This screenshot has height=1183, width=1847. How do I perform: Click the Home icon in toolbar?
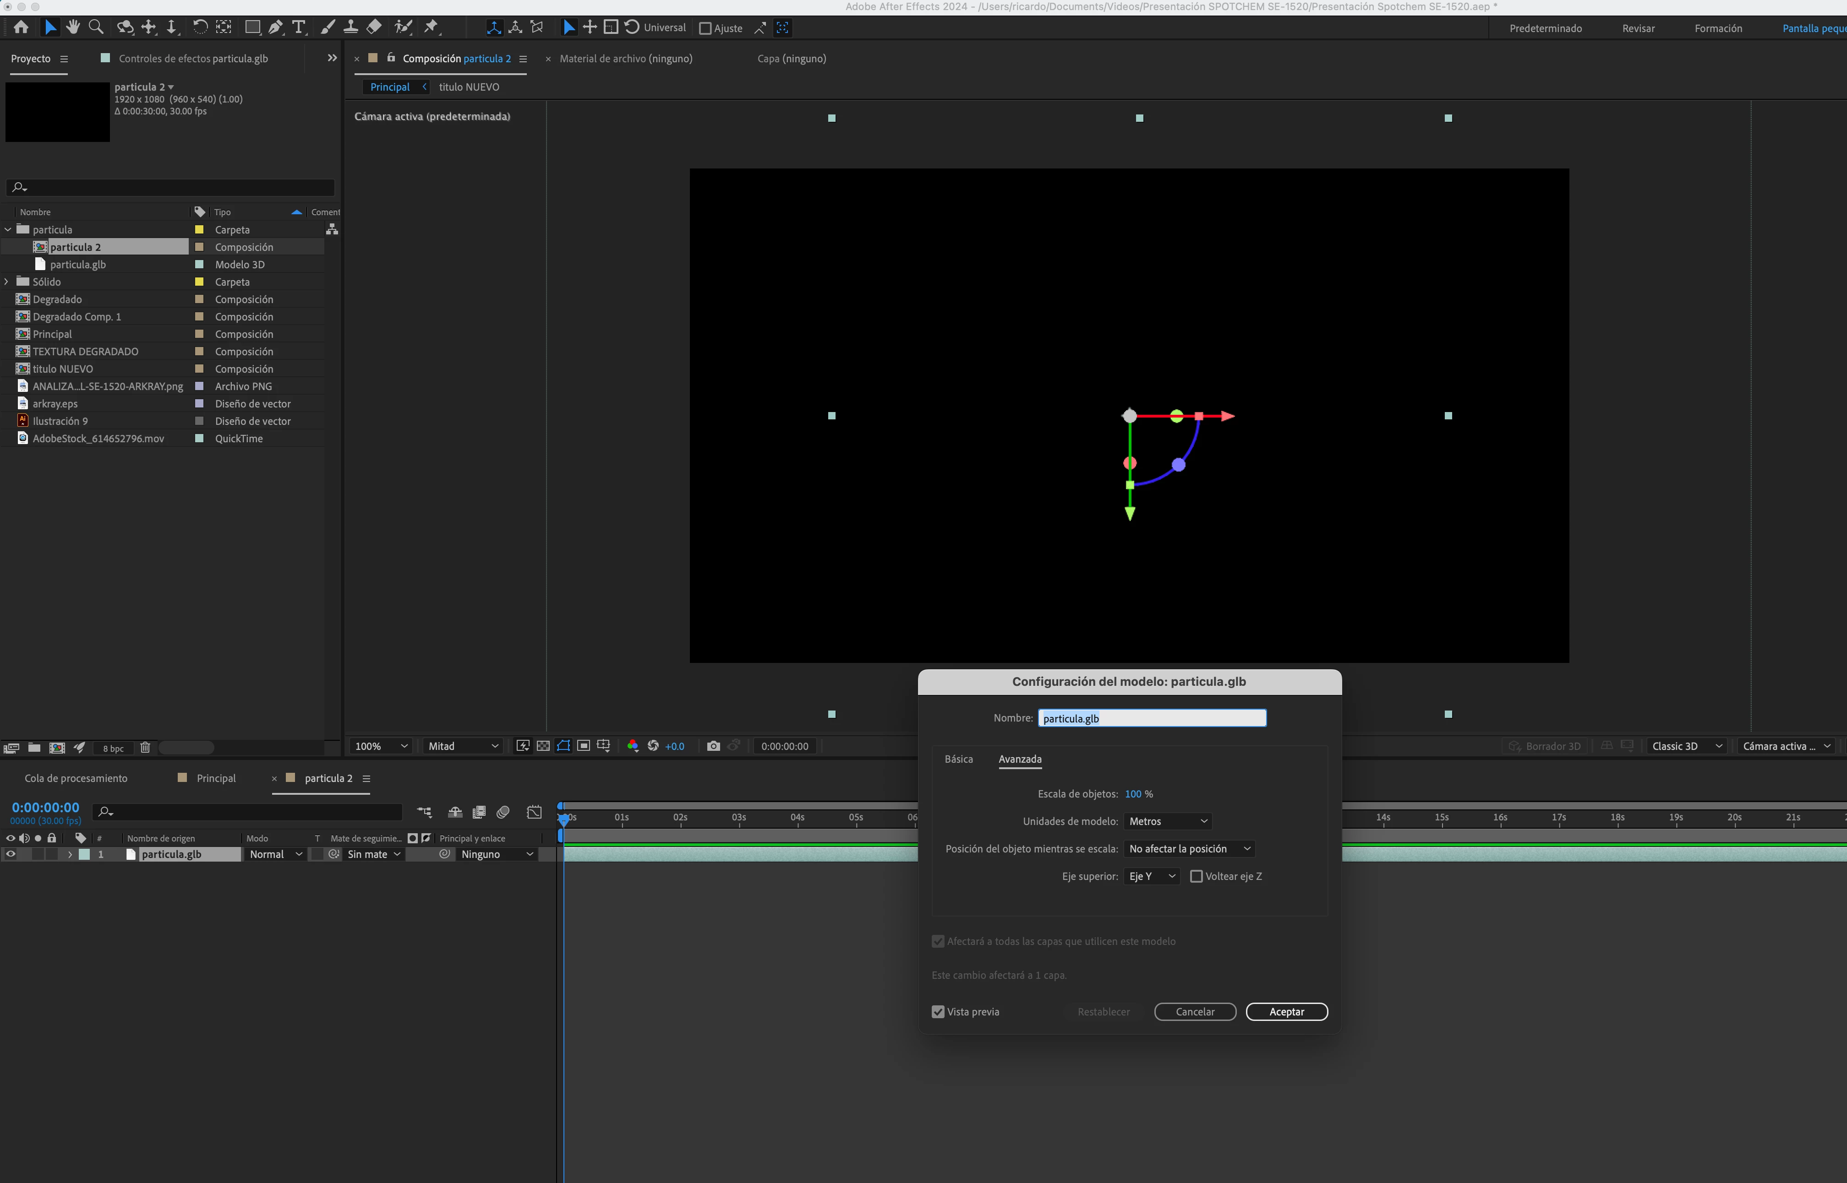coord(21,27)
